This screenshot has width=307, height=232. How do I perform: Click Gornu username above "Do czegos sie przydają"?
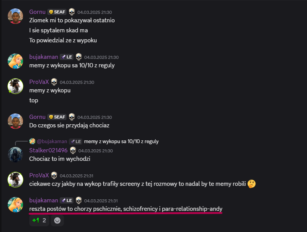(37, 117)
